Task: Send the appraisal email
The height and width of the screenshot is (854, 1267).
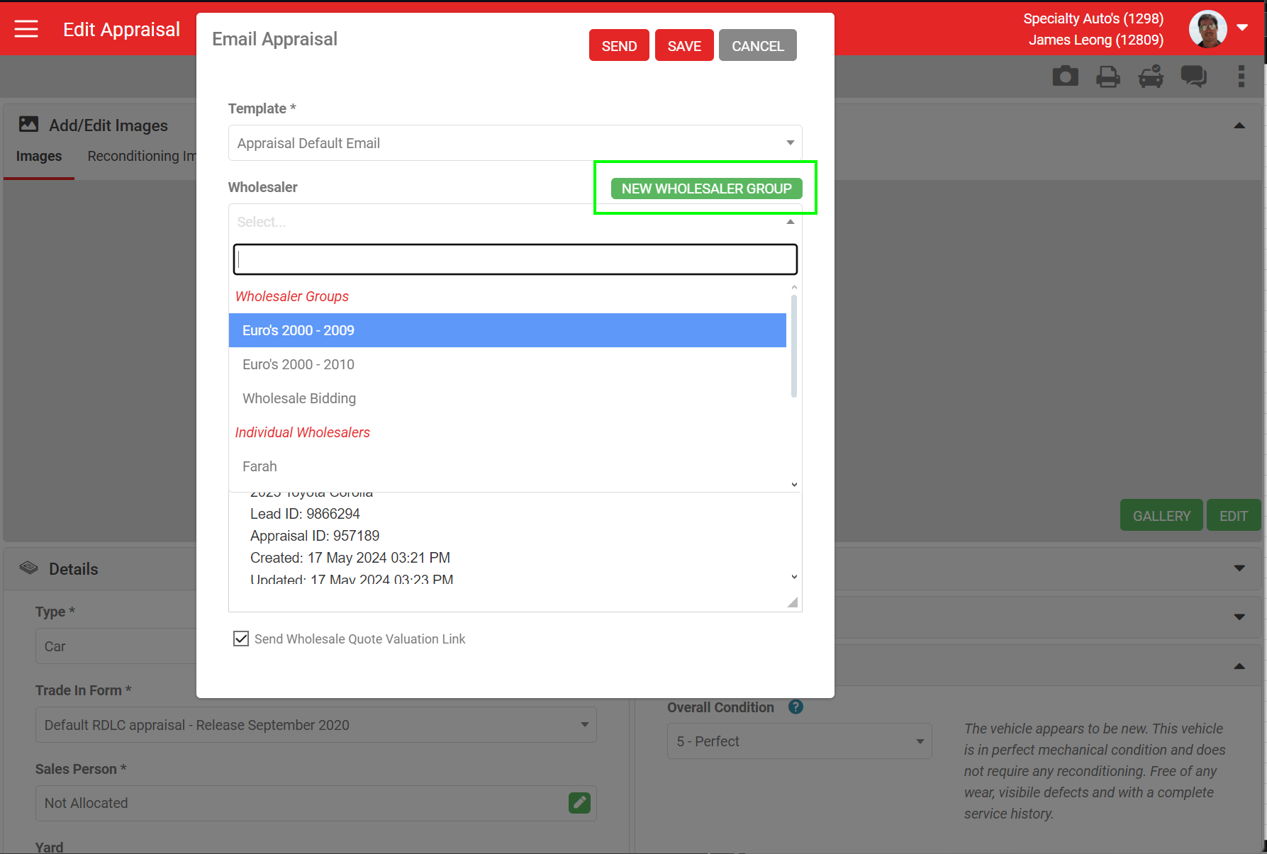Action: (619, 45)
